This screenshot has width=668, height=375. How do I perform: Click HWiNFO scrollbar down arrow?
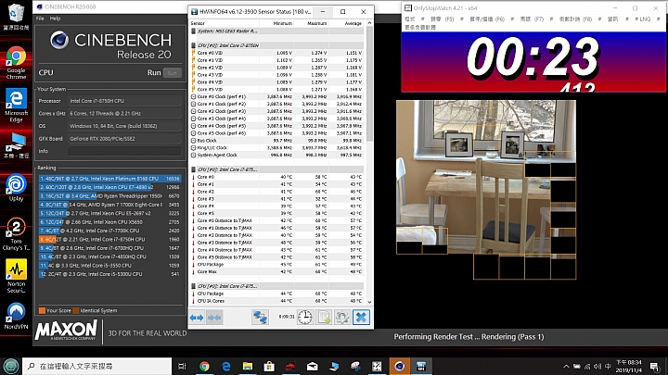coord(369,302)
